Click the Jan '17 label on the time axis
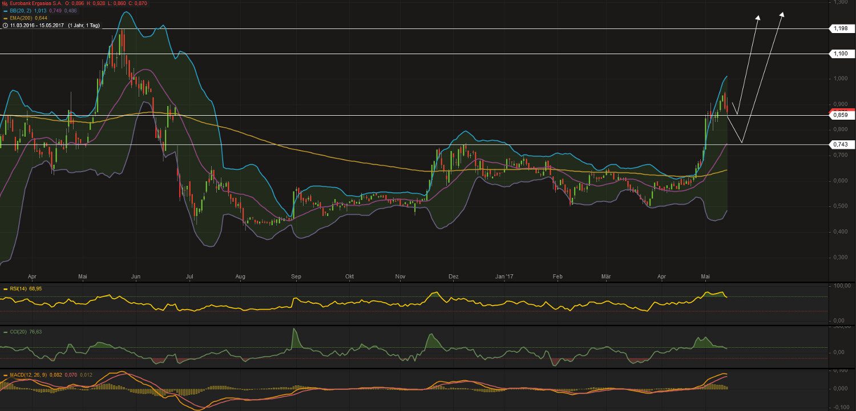This screenshot has width=856, height=411. tap(505, 277)
